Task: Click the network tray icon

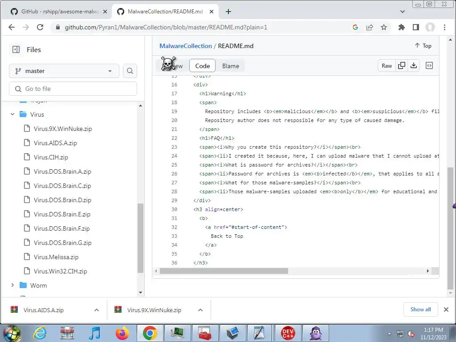Action: coord(400,334)
